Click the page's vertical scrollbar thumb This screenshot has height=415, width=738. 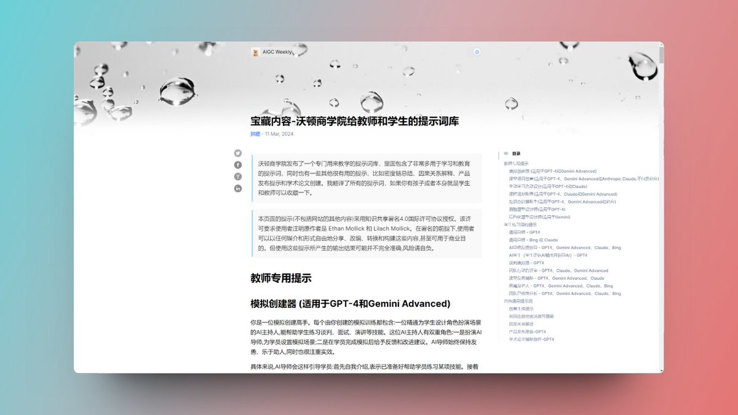click(x=662, y=55)
